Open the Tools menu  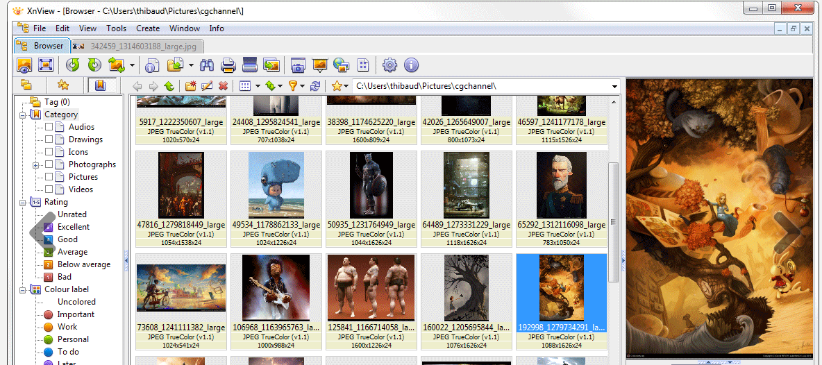coord(117,28)
